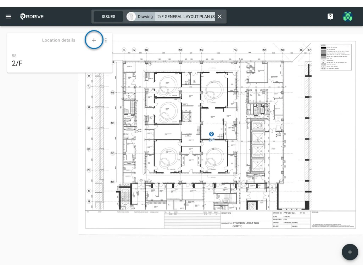The width and height of the screenshot is (363, 272).
Task: Click the Drawing chip label in the search bar
Action: (145, 17)
